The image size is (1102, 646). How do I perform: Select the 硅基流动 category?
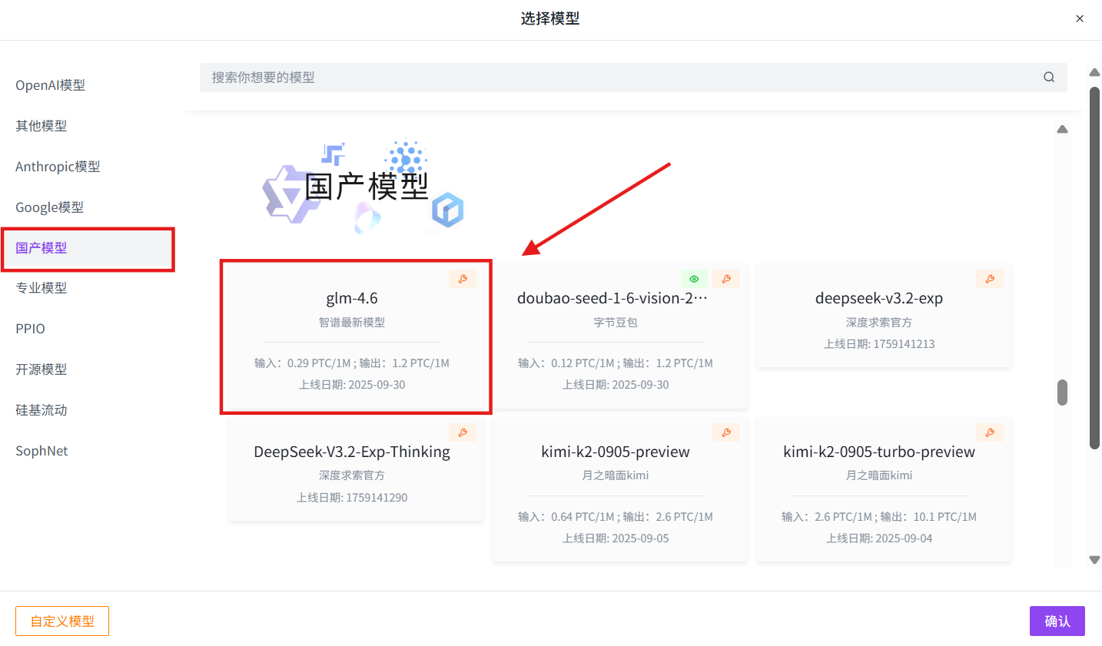tap(41, 410)
